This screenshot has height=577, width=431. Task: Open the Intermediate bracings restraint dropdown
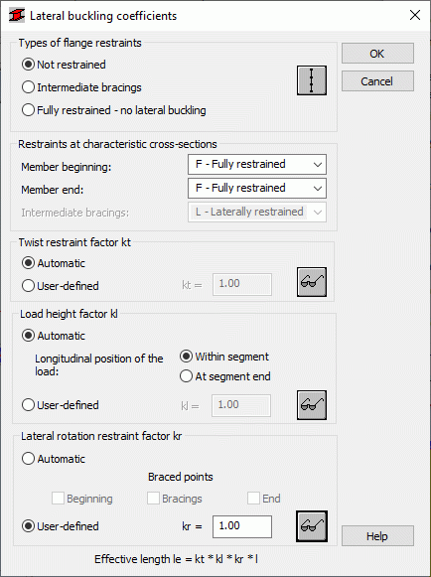point(257,212)
